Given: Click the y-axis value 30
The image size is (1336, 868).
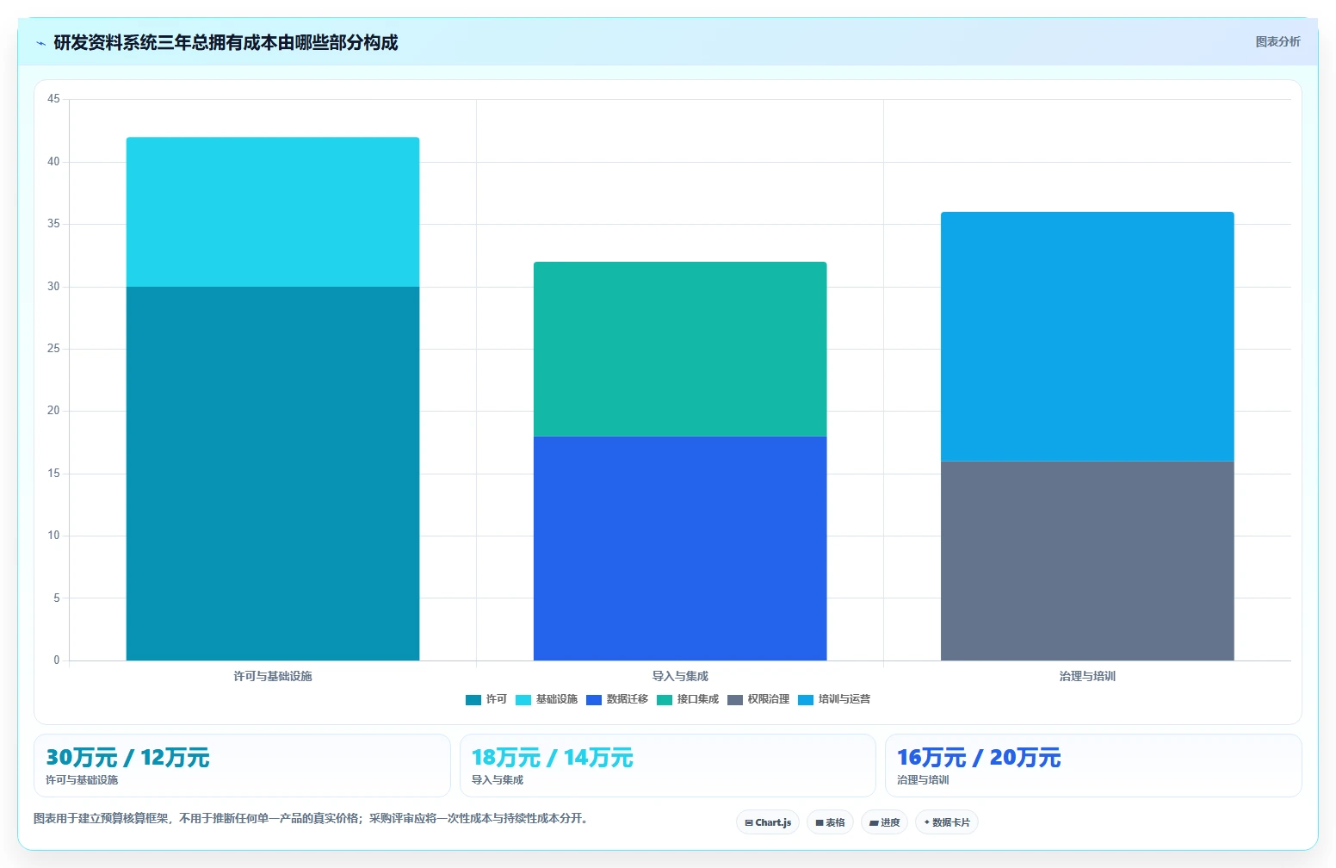Looking at the screenshot, I should coord(53,287).
